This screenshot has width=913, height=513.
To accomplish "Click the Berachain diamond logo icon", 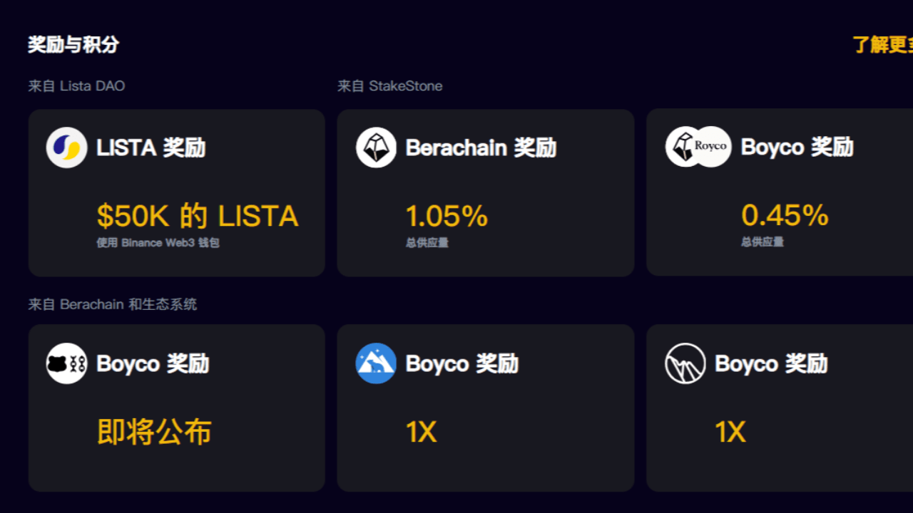I will (x=376, y=147).
